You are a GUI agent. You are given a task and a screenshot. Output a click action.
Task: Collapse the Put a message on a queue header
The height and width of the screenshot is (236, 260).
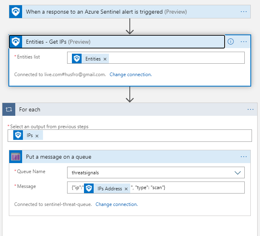pyautogui.click(x=130, y=157)
